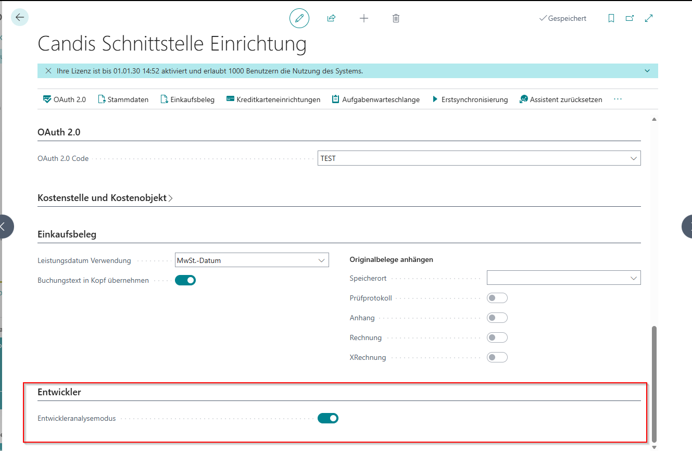
Task: Open the OAuth 2.0 action
Action: [65, 99]
